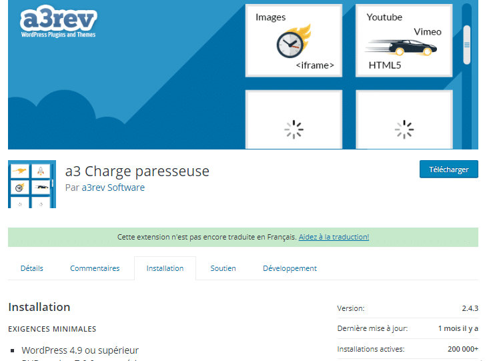
Task: Follow the Aidez à la traduction link
Action: coord(334,237)
